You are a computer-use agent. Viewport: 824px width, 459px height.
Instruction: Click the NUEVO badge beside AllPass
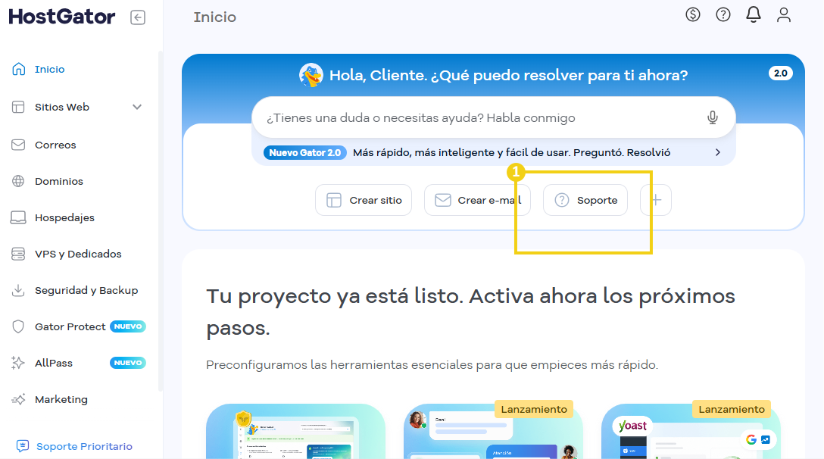pos(128,363)
